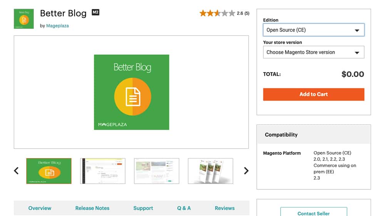Click the $0.00 total price
Screen dimensions: 385x216
click(353, 74)
